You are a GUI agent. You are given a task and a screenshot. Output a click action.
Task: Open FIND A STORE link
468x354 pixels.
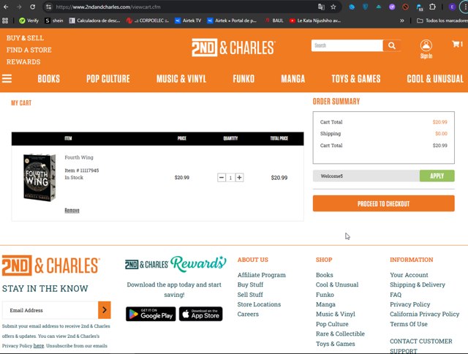[x=29, y=50]
